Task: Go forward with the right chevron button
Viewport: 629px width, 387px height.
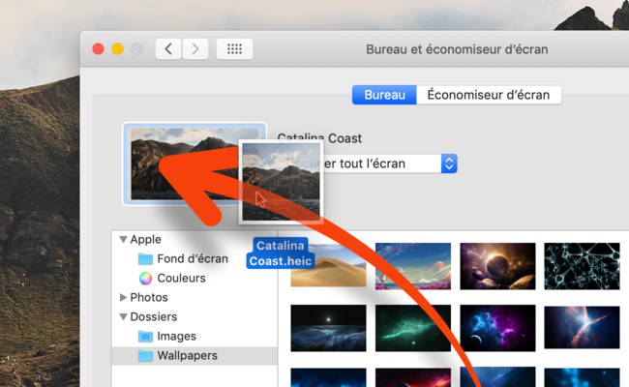Action: pos(195,49)
